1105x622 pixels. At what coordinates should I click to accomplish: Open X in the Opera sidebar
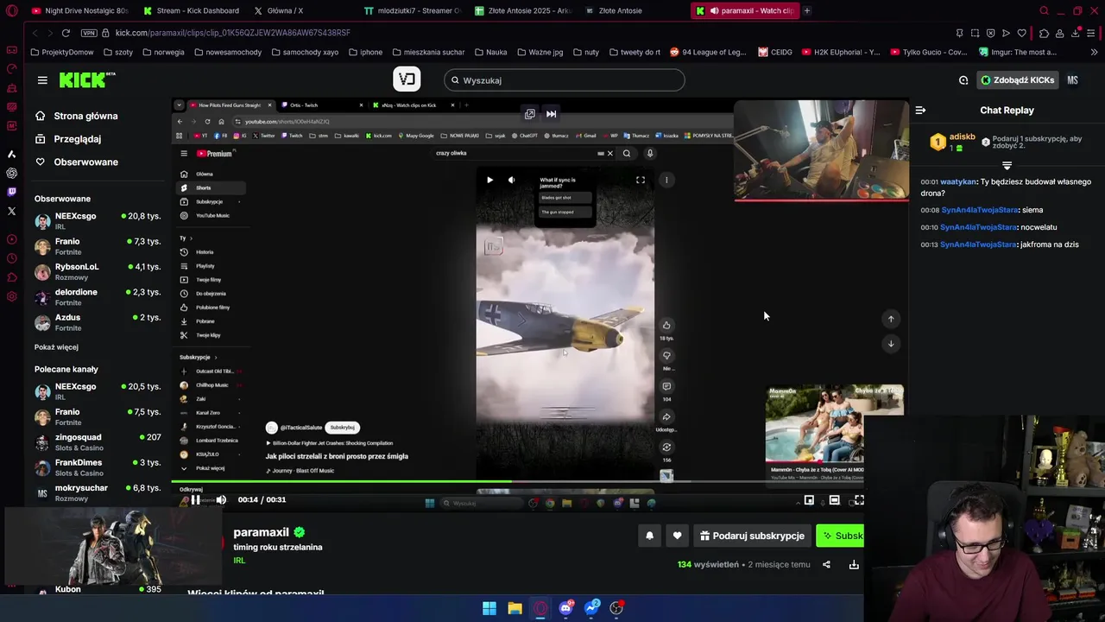click(11, 211)
